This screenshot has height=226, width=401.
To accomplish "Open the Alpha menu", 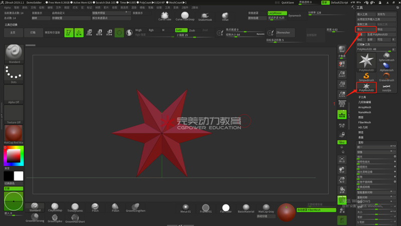I will click(7, 8).
